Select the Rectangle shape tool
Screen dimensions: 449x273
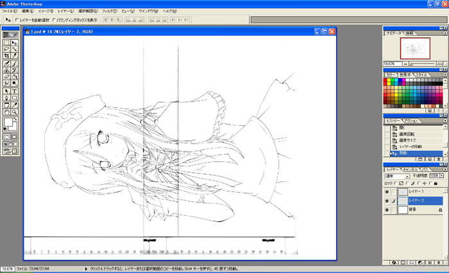point(14,98)
